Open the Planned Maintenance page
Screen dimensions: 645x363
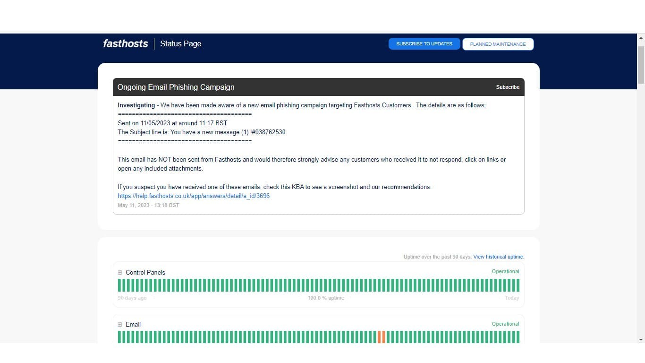tap(498, 44)
